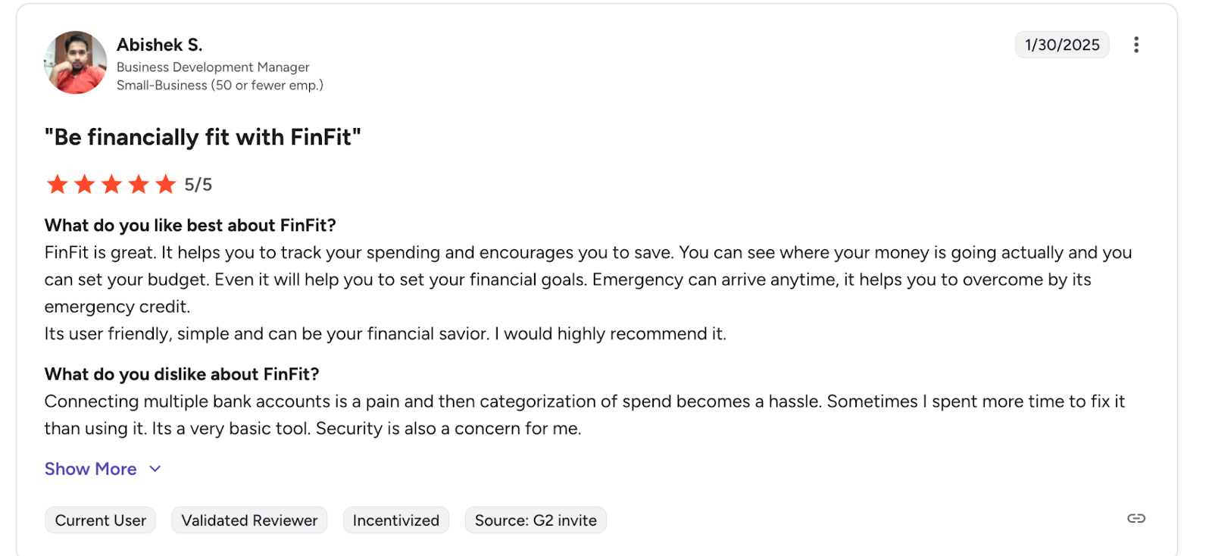Viewport: 1212px width, 556px height.
Task: Open the three-dot options menu on the review
Action: click(x=1135, y=45)
